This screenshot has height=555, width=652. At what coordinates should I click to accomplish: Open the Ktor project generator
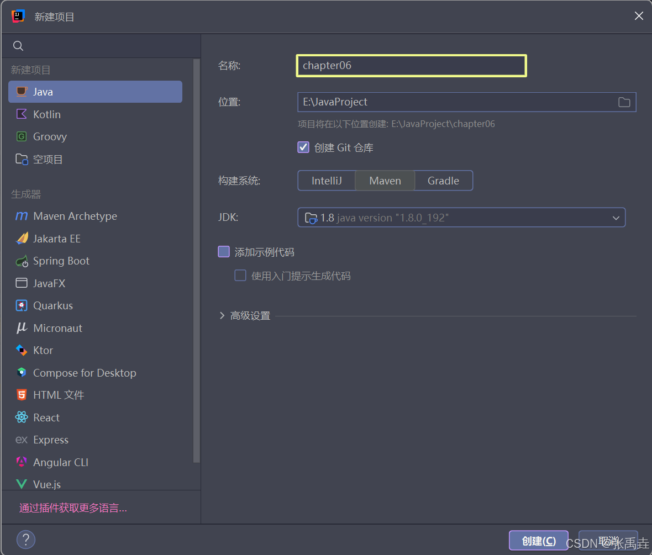(43, 350)
